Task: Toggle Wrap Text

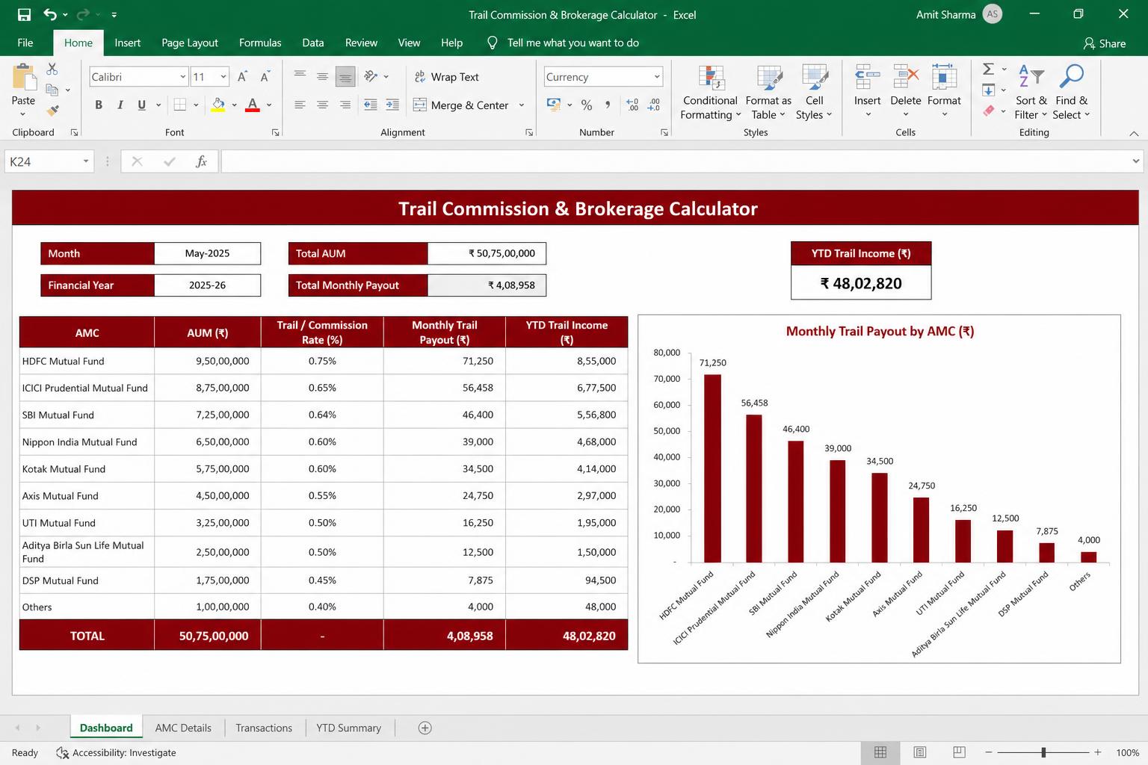Action: pos(446,77)
